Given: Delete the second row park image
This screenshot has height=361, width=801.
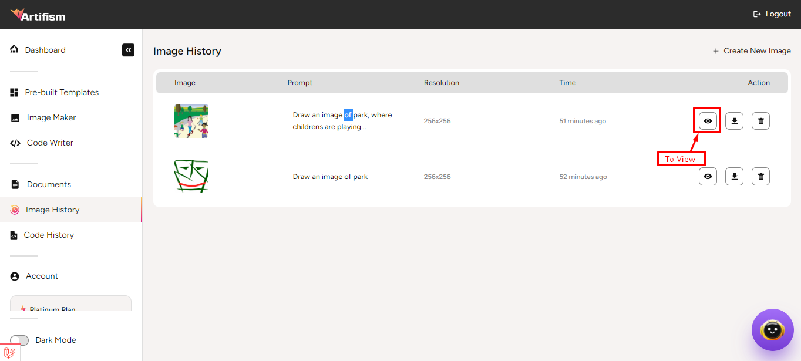Looking at the screenshot, I should click(x=760, y=176).
